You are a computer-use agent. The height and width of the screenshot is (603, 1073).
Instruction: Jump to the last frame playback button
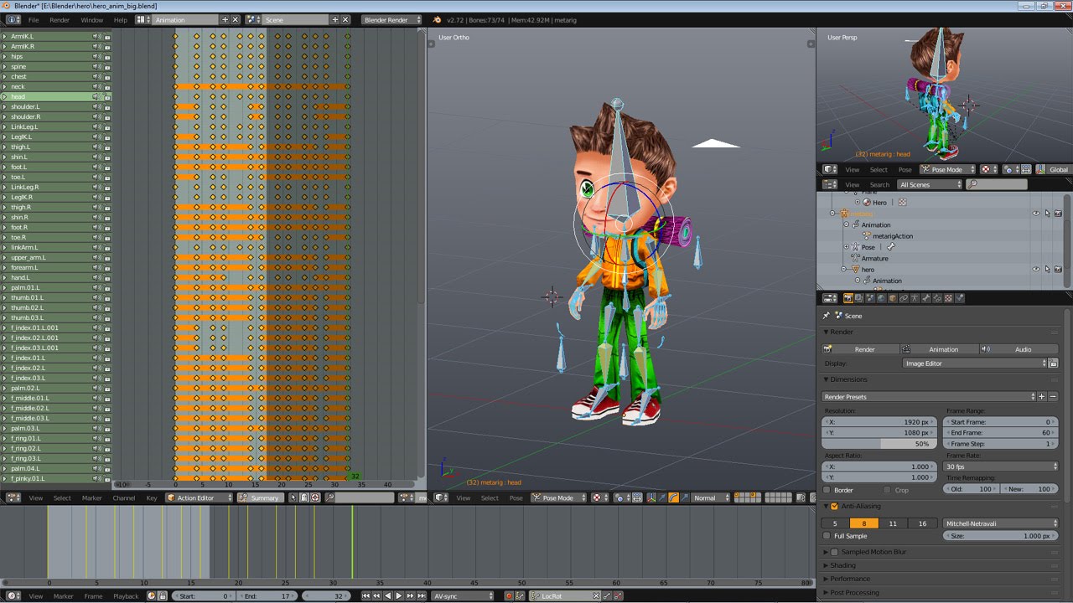pos(420,596)
